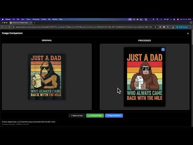Click the Product title text at the bottom
This screenshot has height=145, width=193.
point(29,122)
